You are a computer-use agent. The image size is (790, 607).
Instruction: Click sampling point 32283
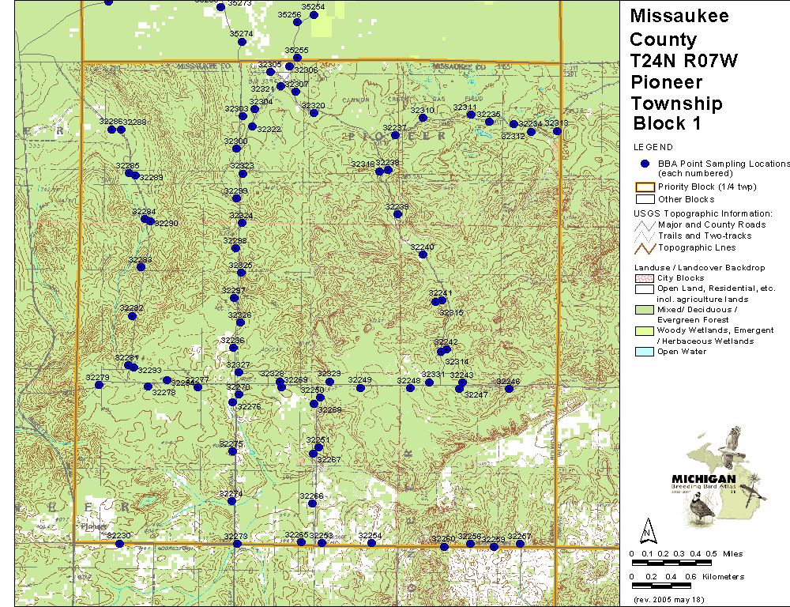pyautogui.click(x=141, y=266)
